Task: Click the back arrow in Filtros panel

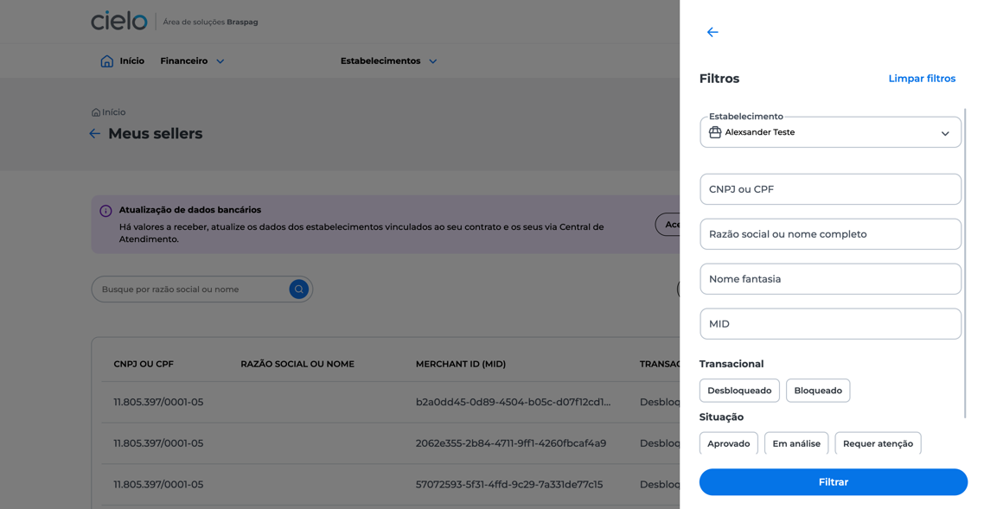Action: coord(712,32)
